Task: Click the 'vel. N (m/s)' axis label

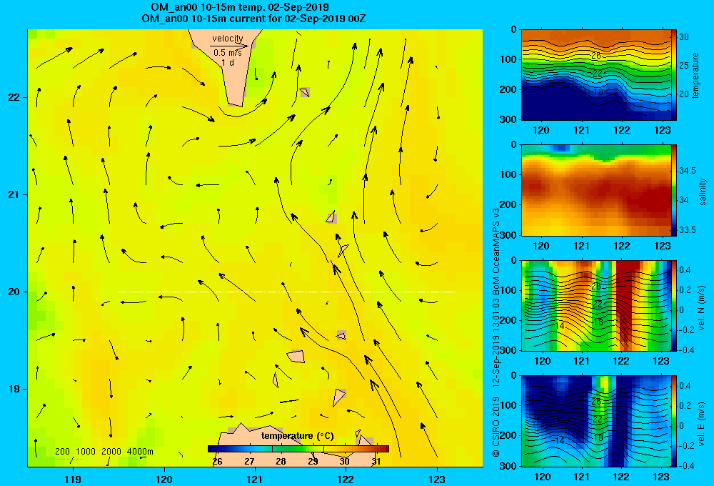Action: click(x=702, y=308)
